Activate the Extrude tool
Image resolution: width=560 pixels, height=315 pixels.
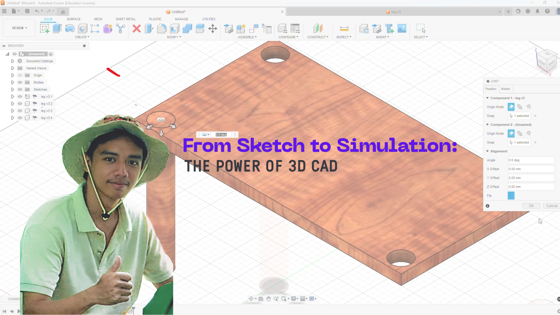tap(57, 28)
